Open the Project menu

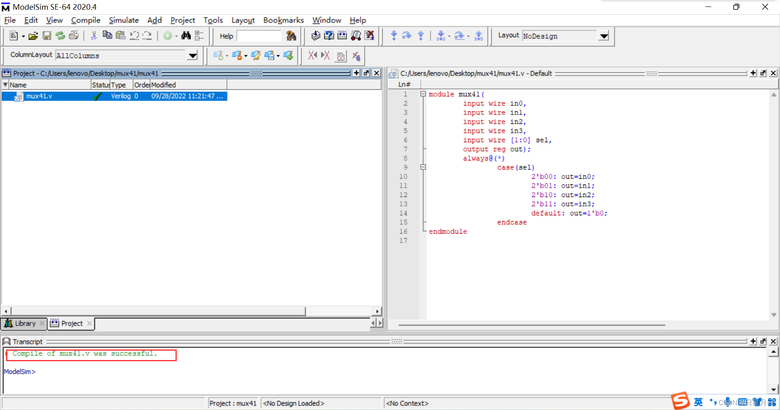point(182,20)
